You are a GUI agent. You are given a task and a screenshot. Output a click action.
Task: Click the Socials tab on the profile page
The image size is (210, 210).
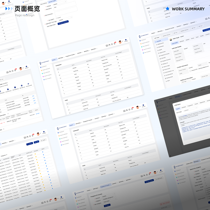coord(202,36)
